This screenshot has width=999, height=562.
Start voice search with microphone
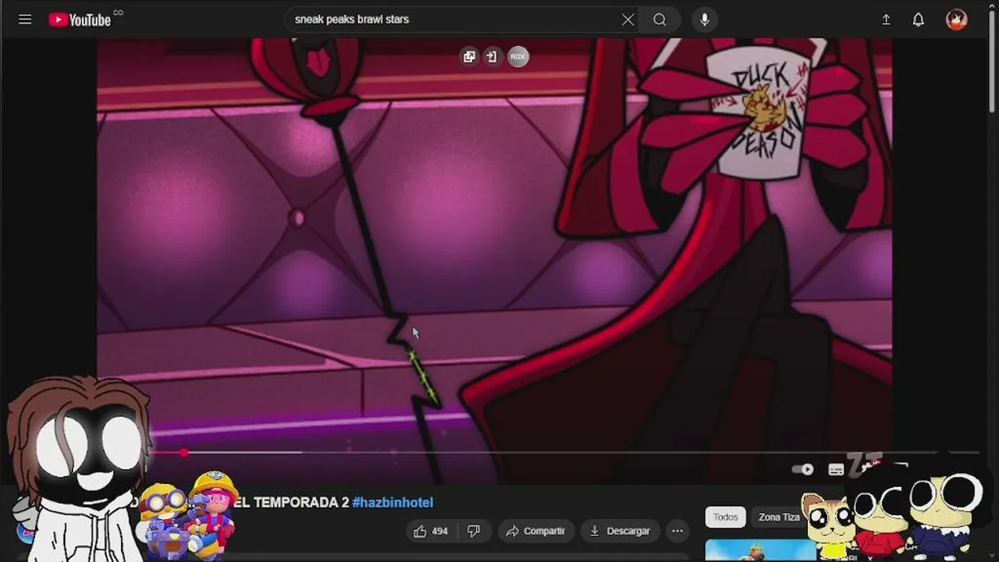point(705,20)
